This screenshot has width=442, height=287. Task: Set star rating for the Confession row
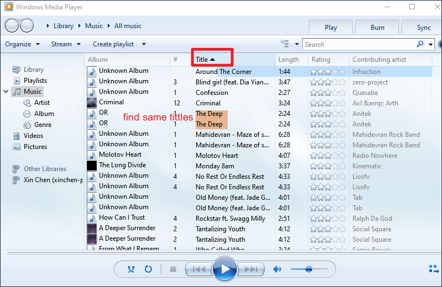coord(328,93)
